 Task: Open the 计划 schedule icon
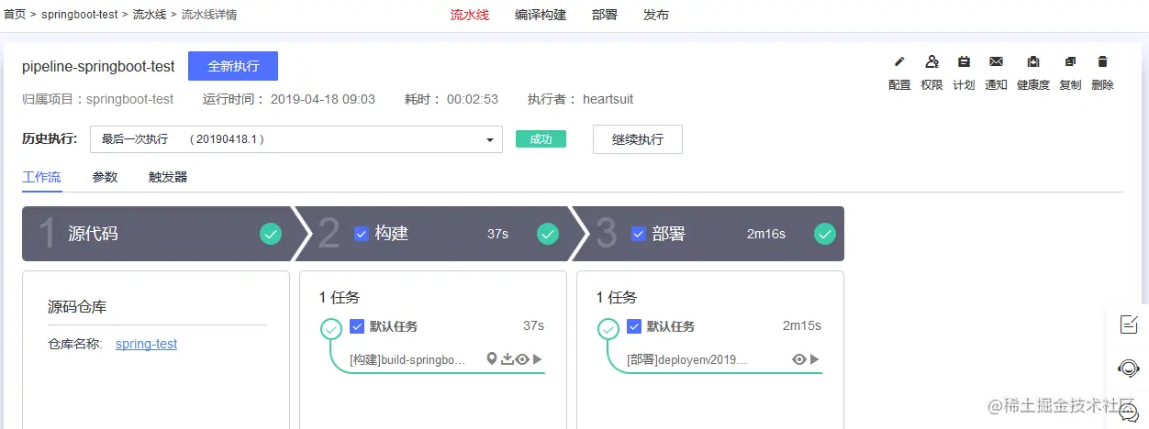[x=964, y=61]
